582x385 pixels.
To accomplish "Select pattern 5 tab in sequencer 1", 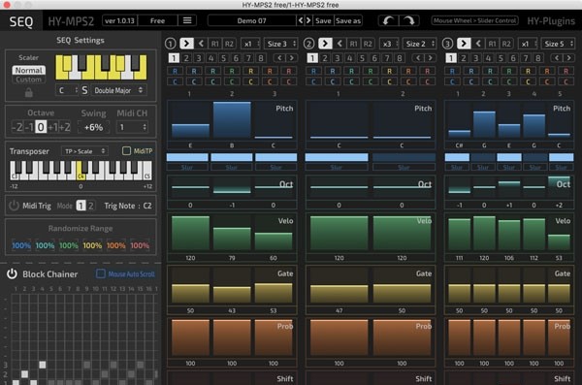I will (x=223, y=58).
